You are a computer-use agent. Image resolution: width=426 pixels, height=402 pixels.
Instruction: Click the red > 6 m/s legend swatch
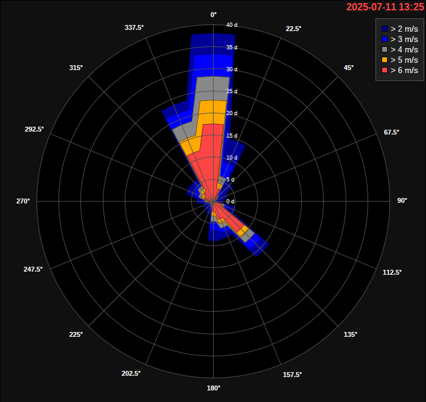pyautogui.click(x=385, y=70)
